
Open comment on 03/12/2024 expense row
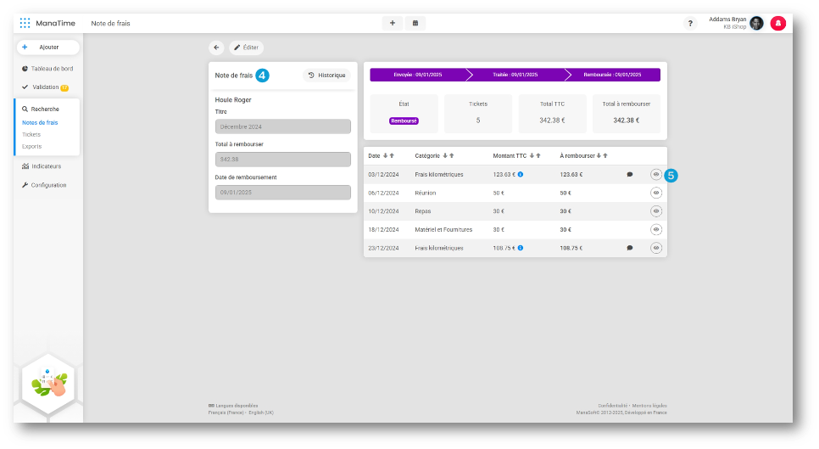pyautogui.click(x=629, y=174)
